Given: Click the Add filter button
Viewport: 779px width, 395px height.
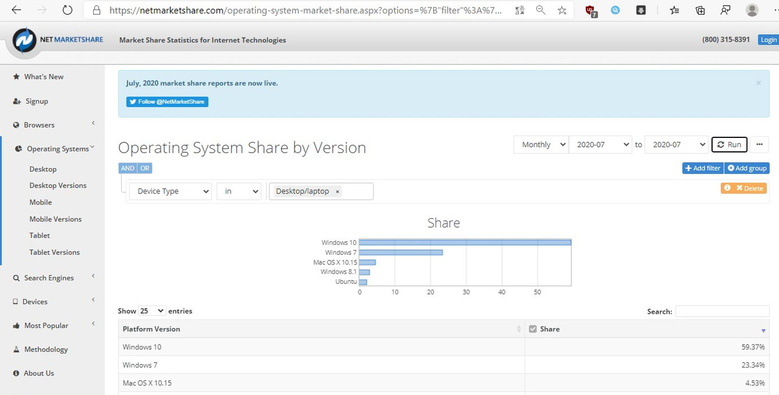Looking at the screenshot, I should click(703, 168).
